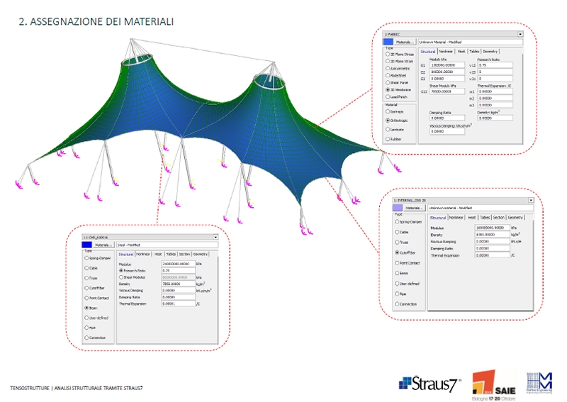567x402 pixels.
Task: Click the E1 modulus input field
Action: (448, 65)
